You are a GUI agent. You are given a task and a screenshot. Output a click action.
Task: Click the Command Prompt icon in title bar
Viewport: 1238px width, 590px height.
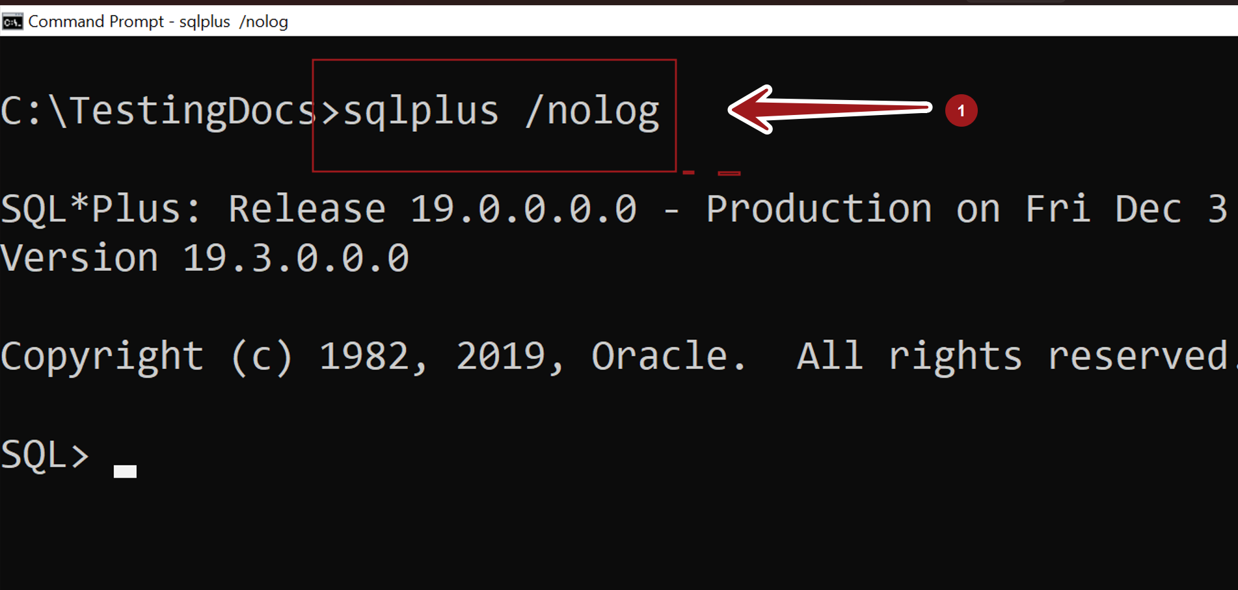(x=12, y=21)
